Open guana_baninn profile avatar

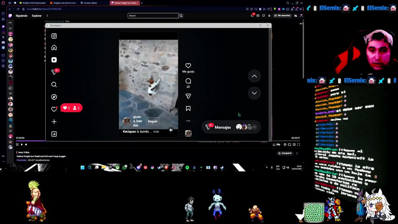[127, 121]
